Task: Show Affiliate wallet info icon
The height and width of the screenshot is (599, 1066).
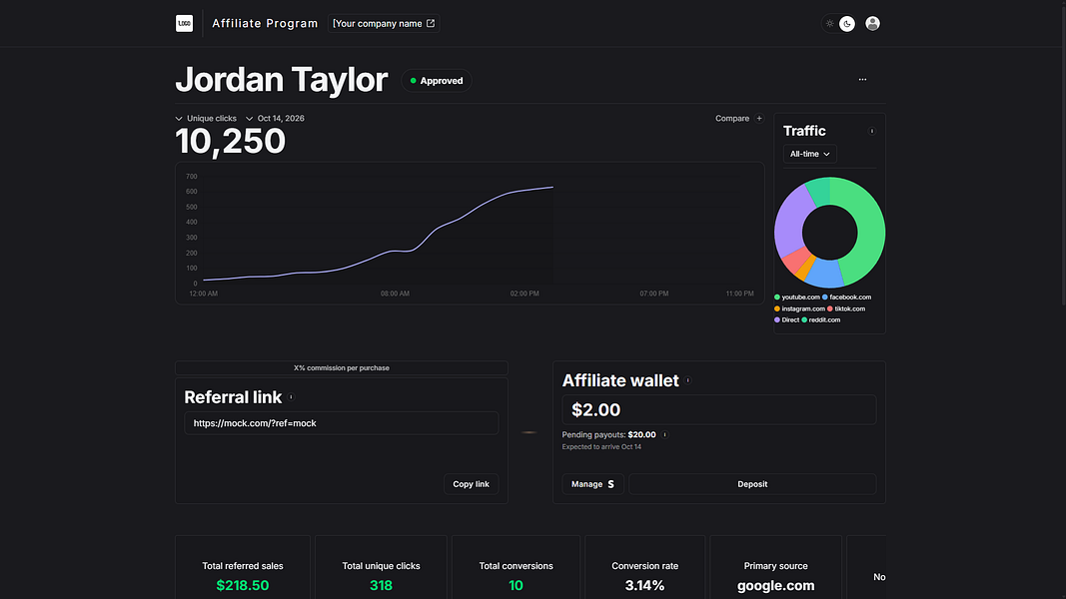Action: (688, 380)
